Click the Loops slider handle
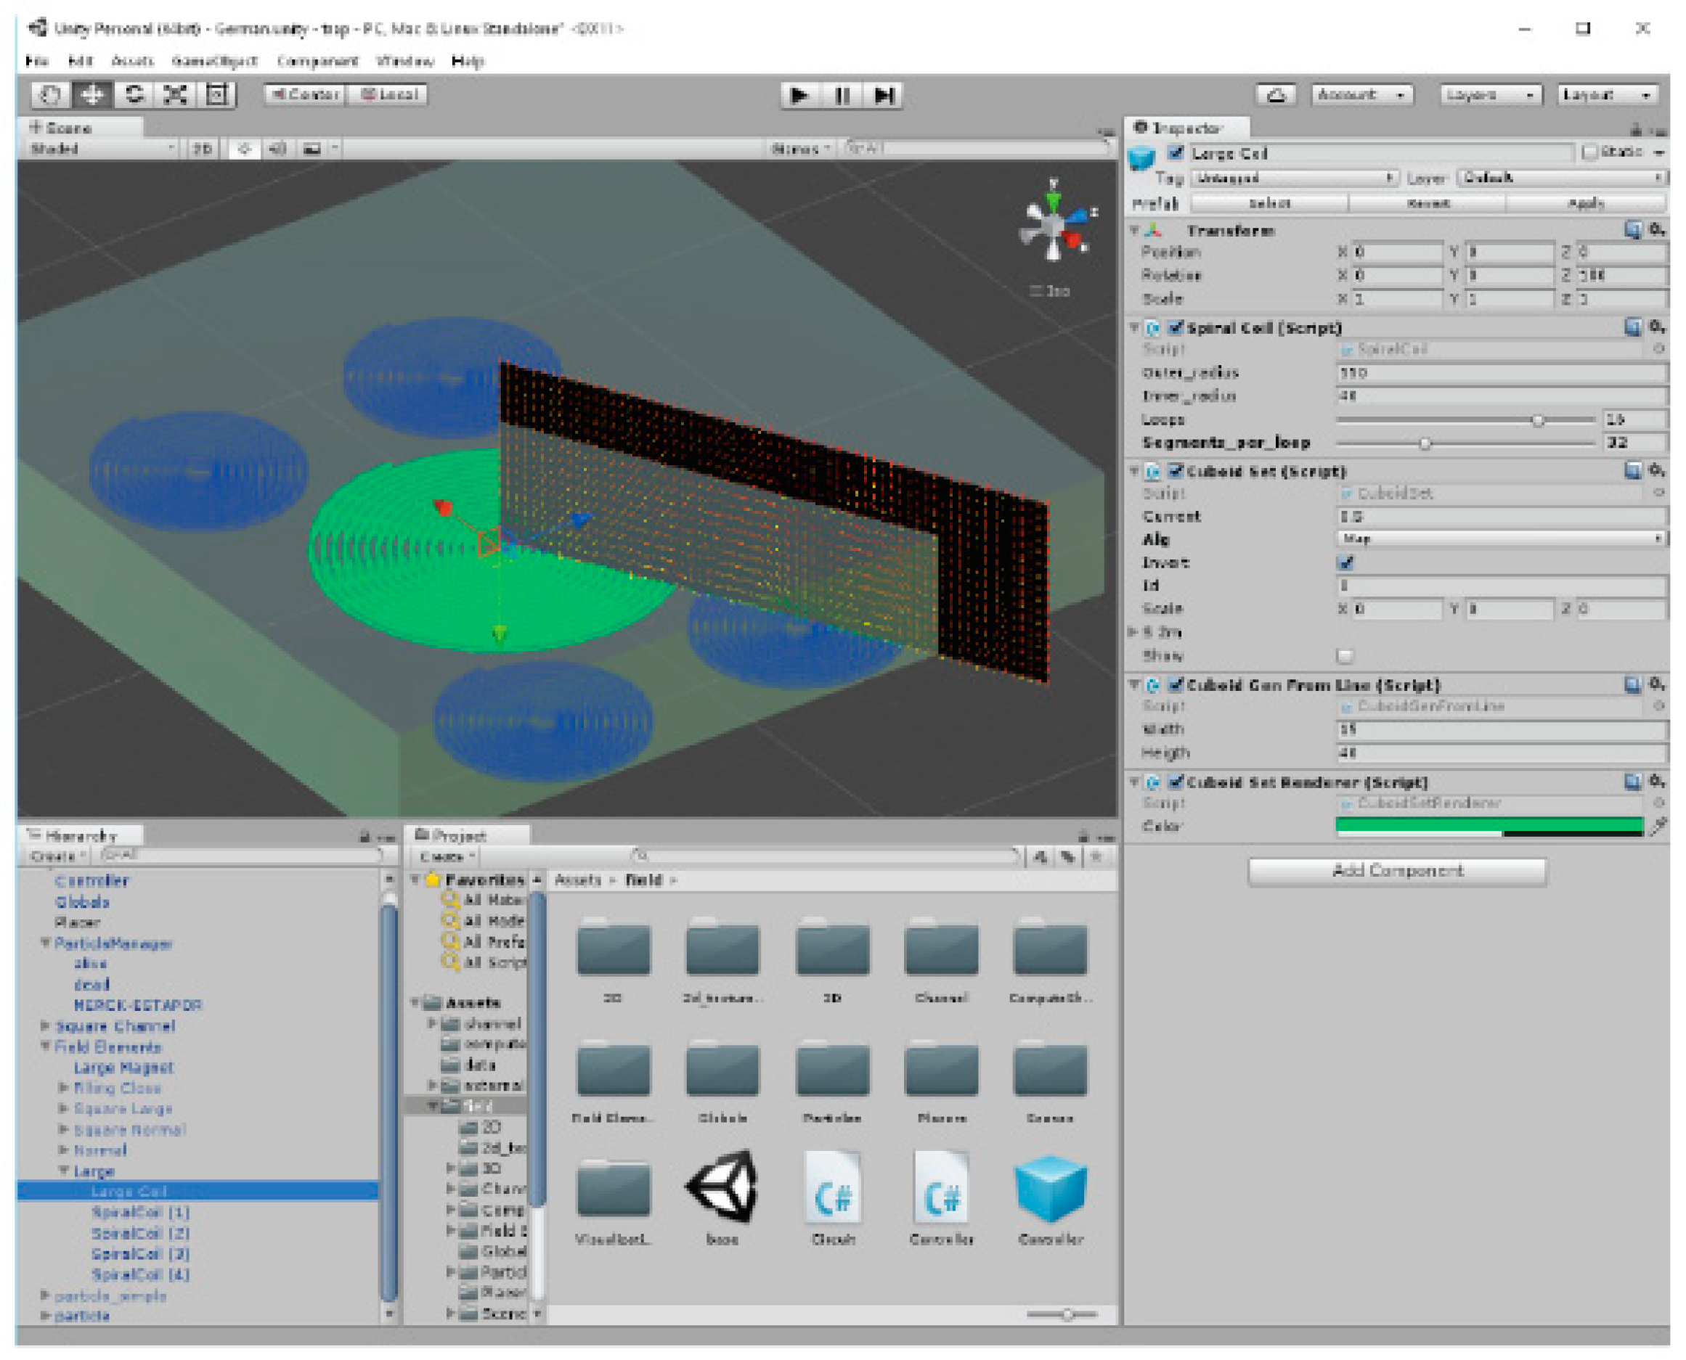Screen dimensions: 1686x1360 1538,420
